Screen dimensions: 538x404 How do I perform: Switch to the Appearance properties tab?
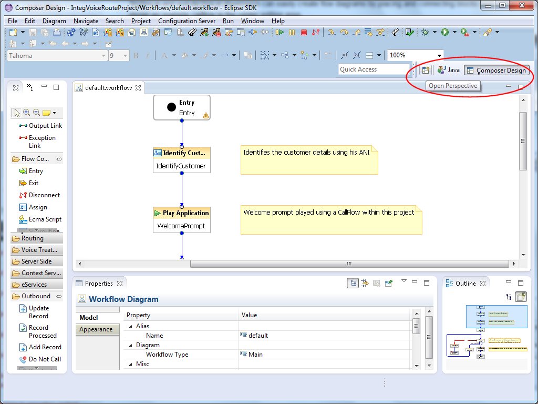tap(96, 329)
